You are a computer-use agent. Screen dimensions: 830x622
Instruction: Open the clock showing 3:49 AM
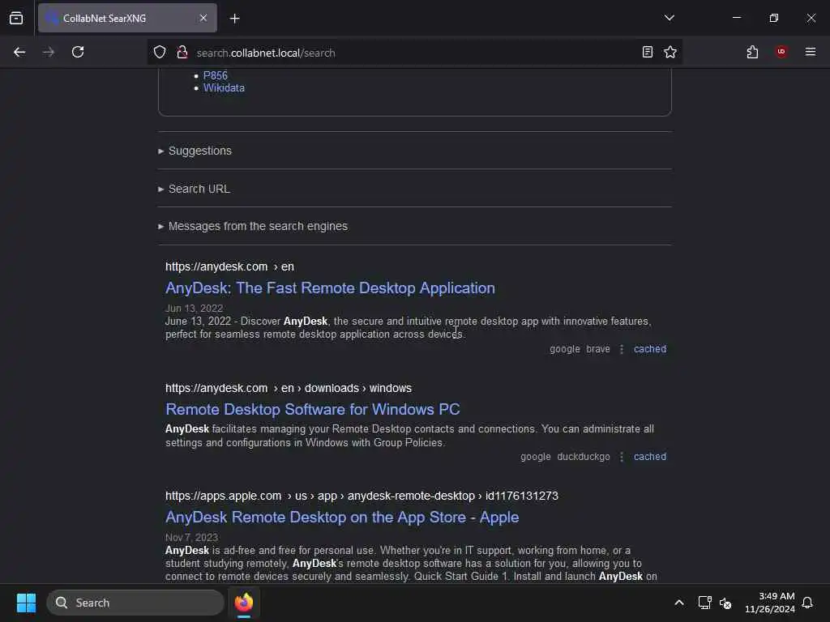coord(770,603)
